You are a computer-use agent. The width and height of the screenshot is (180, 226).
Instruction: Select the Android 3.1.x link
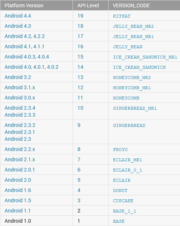click(20, 87)
